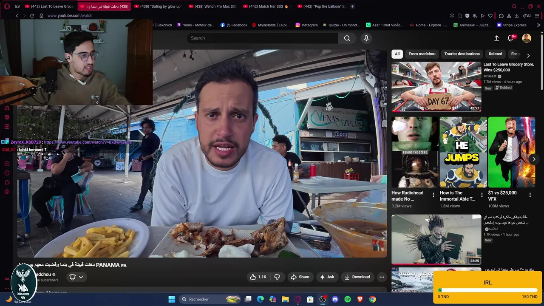Switch to Match Nar S03 tab
Screen dimensions: 544x306
[267, 6]
